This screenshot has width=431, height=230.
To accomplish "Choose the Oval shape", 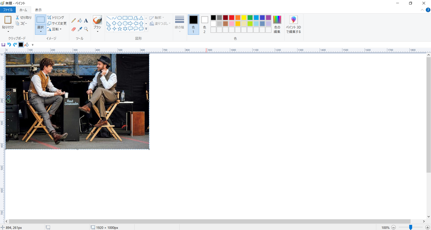I will pos(120,18).
